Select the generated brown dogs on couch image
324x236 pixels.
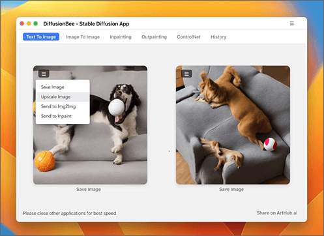(233, 125)
